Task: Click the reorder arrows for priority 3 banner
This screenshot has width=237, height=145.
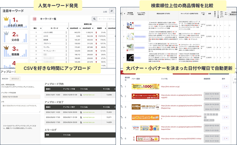Action: coord(122,107)
